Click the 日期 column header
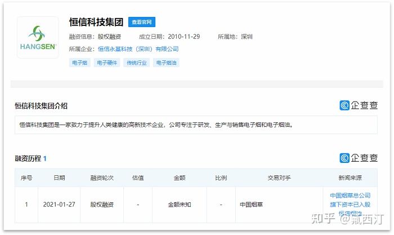This screenshot has width=394, height=235. click(59, 178)
